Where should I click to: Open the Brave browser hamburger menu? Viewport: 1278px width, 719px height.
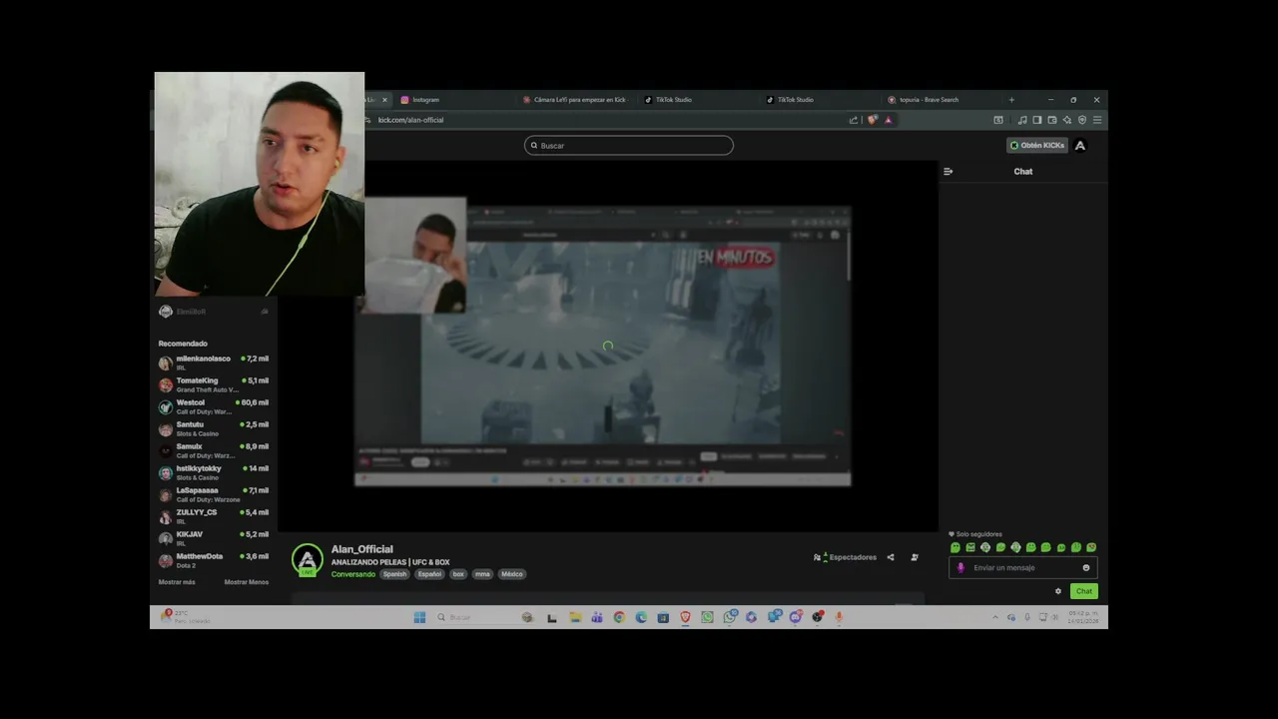click(1097, 120)
